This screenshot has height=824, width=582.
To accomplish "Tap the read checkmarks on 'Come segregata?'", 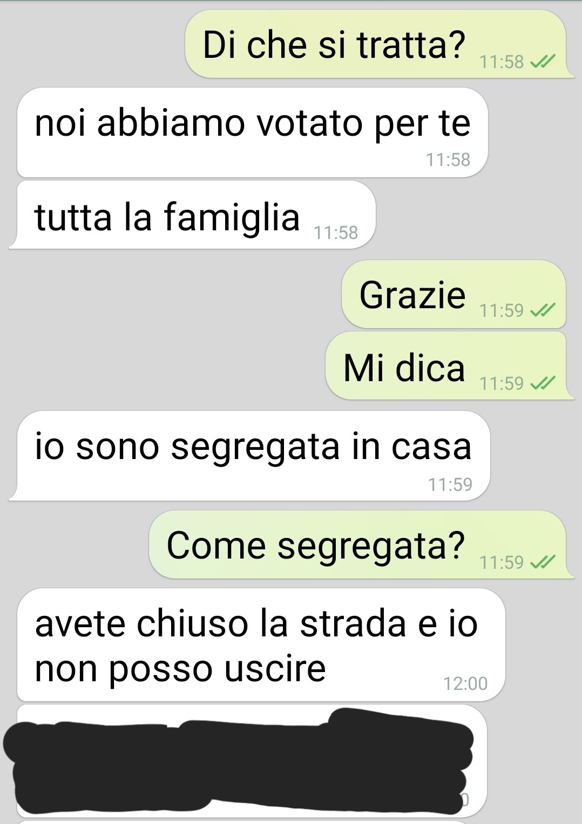I will (543, 562).
